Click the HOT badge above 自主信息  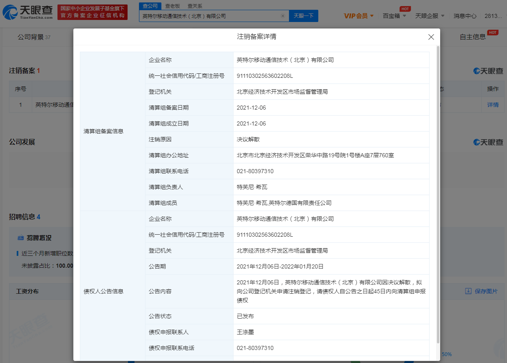click(x=492, y=32)
